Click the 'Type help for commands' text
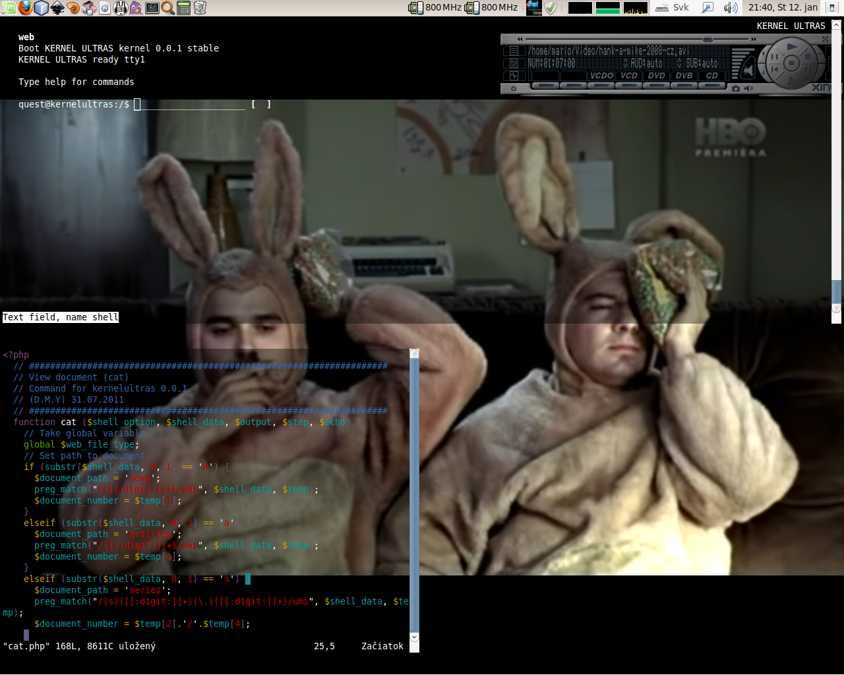Screen dimensions: 844x675 (76, 82)
